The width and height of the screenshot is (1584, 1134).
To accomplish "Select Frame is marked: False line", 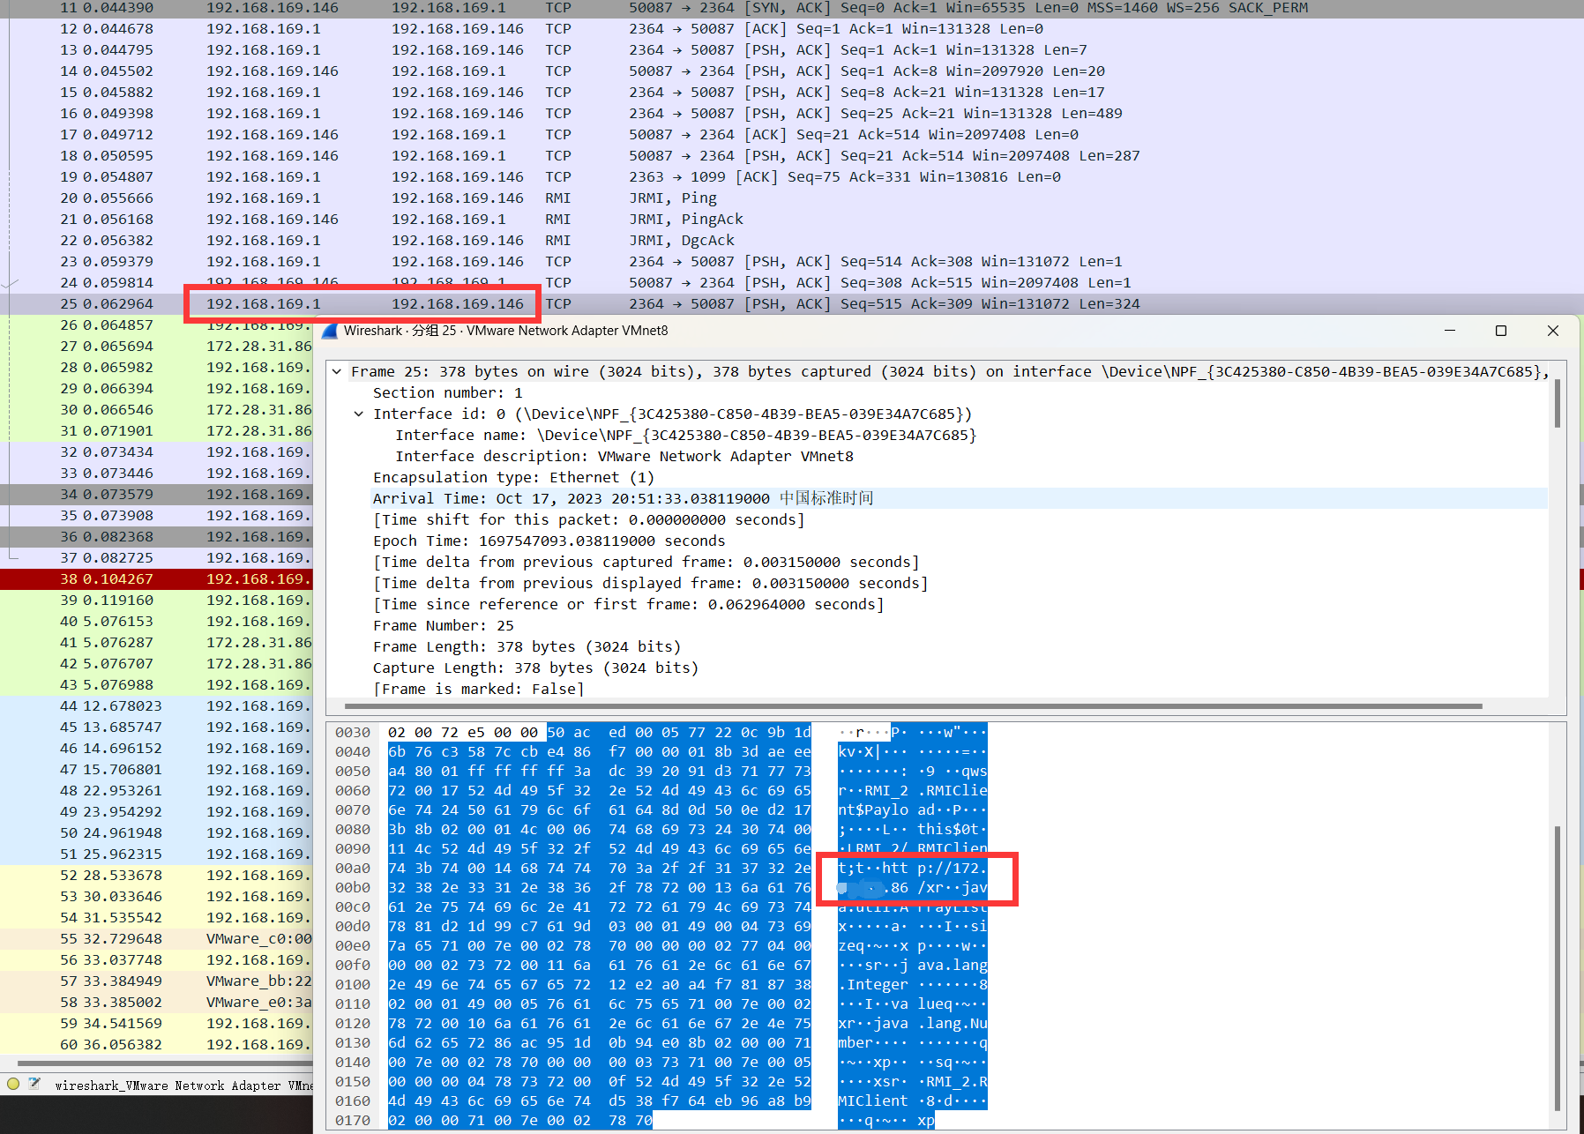I will point(478,689).
